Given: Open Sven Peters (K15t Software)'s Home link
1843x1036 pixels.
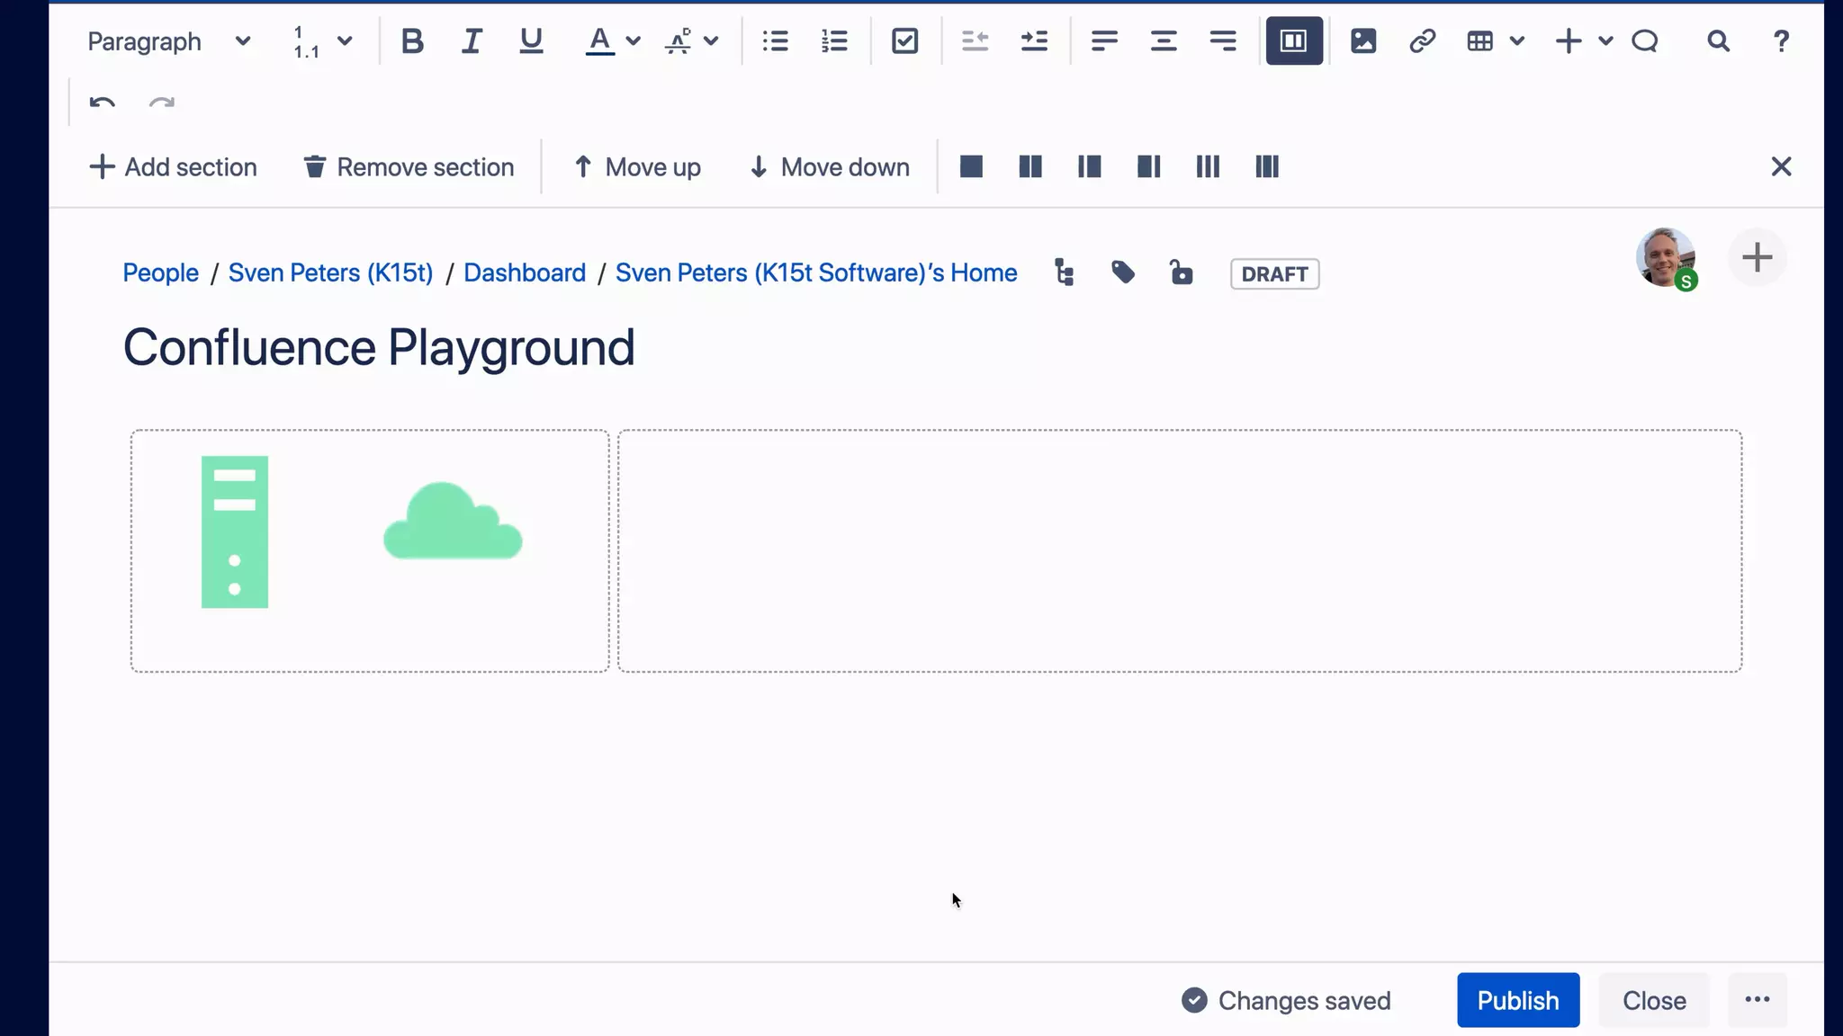Looking at the screenshot, I should click(816, 272).
